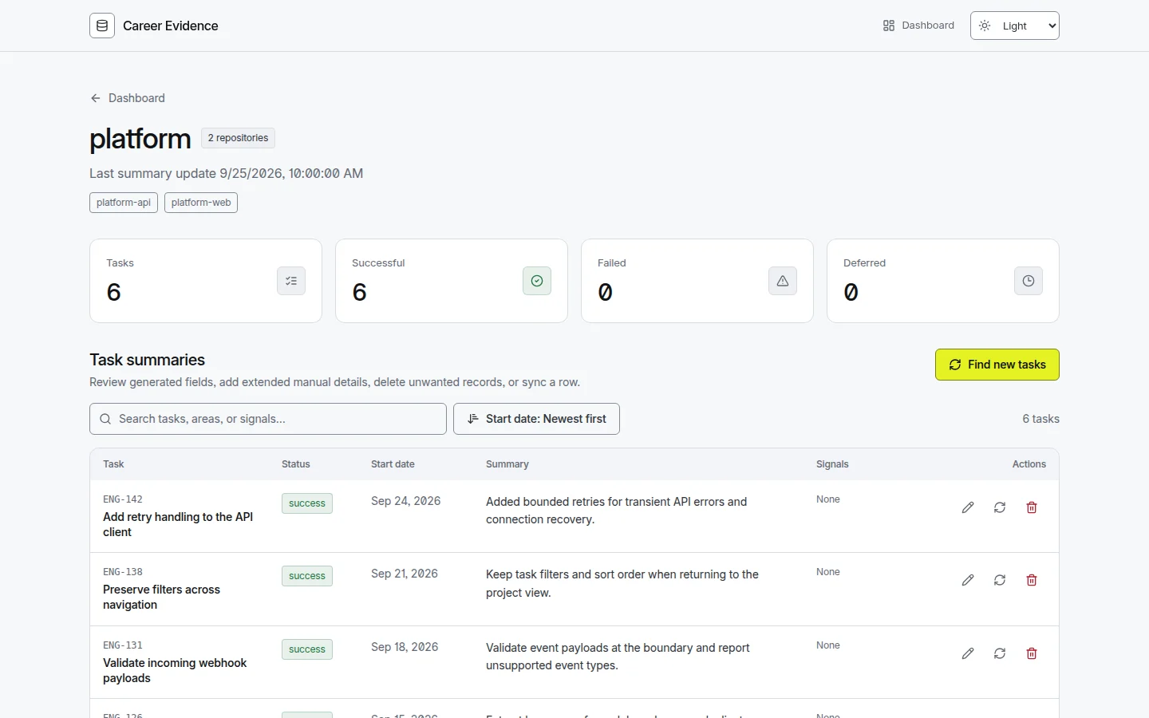Click the ENG-142 task ID

click(x=123, y=499)
